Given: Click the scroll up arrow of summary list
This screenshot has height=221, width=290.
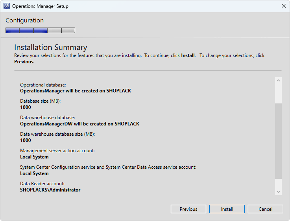Looking at the screenshot, I should [278, 81].
